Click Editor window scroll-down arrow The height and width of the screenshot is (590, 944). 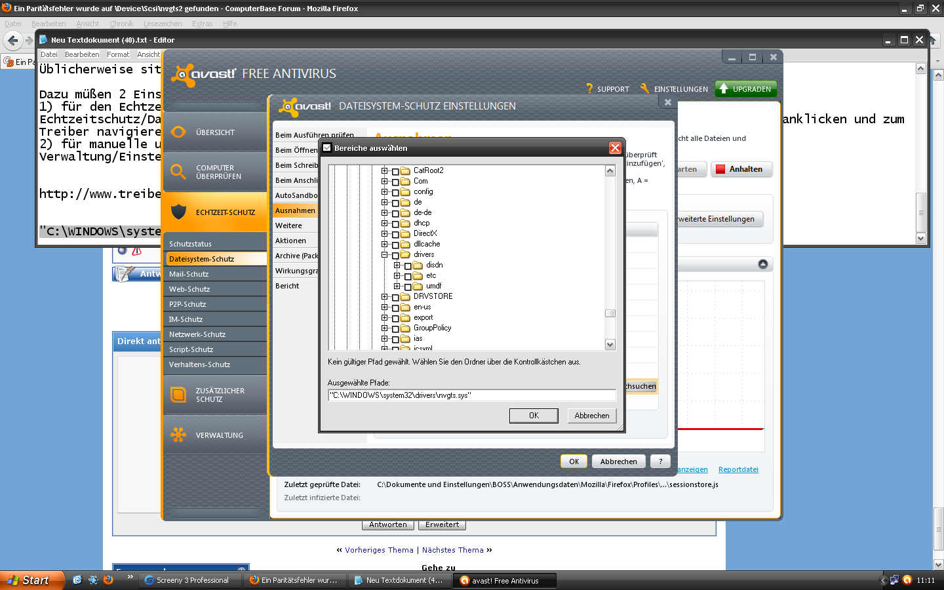pyautogui.click(x=920, y=239)
